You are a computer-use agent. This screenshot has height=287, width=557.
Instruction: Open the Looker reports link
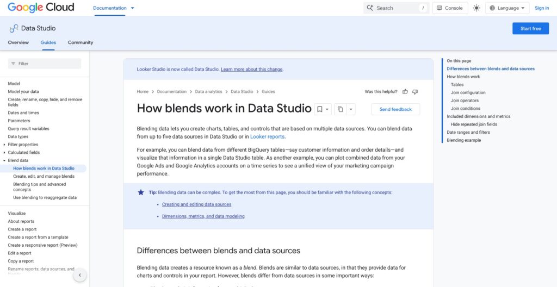coord(267,136)
